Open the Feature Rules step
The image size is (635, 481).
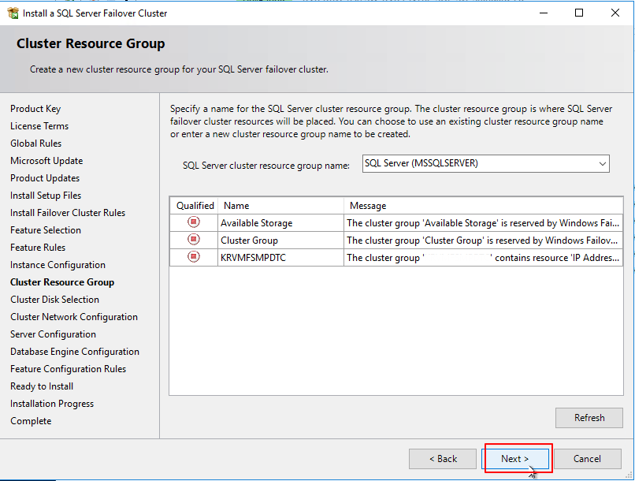click(38, 248)
